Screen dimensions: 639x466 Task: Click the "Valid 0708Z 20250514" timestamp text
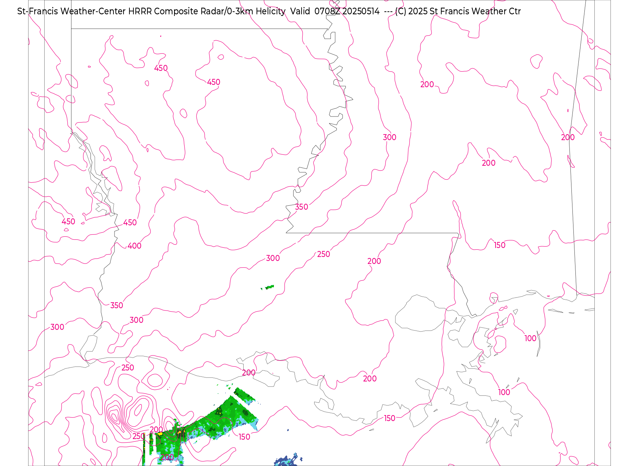(x=335, y=11)
